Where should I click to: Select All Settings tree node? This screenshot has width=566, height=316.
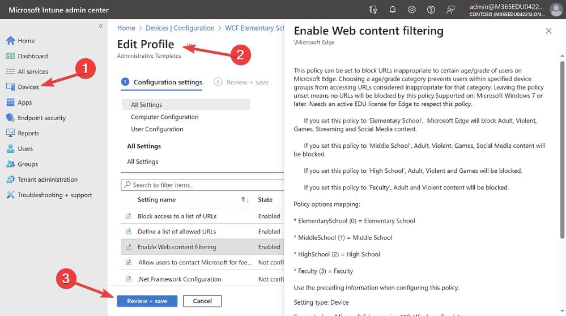coord(185,105)
